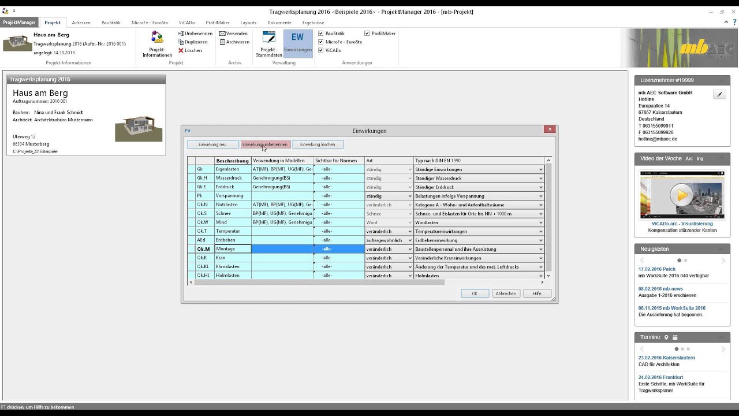Select the Wasserdruck description cell
Viewport: 739px width, 416px height.
coord(233,179)
